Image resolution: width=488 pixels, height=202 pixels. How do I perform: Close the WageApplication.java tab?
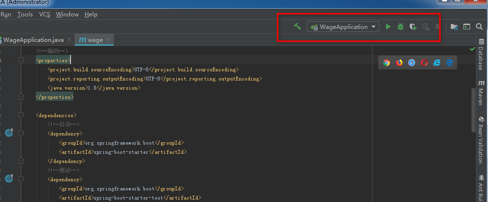click(x=69, y=40)
